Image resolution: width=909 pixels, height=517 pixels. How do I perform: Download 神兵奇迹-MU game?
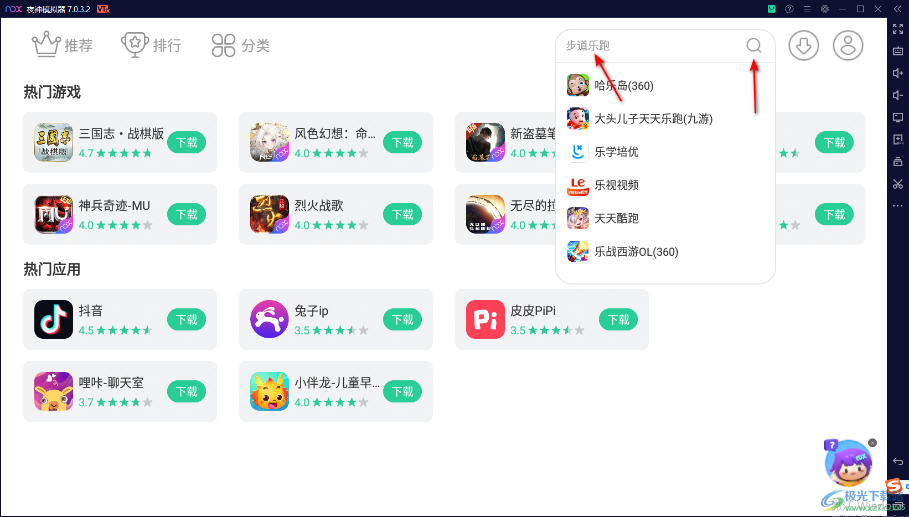[187, 214]
